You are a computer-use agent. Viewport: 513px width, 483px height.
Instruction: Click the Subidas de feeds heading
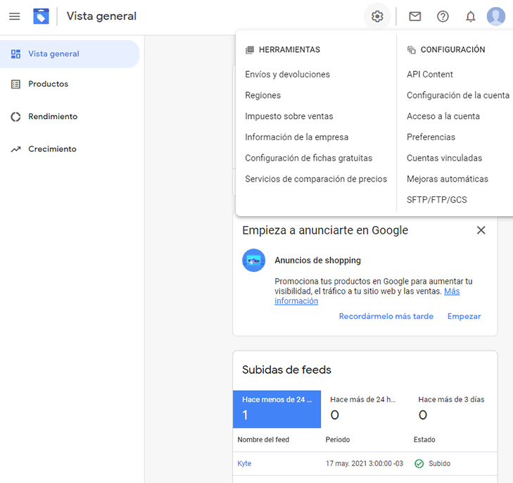click(286, 370)
